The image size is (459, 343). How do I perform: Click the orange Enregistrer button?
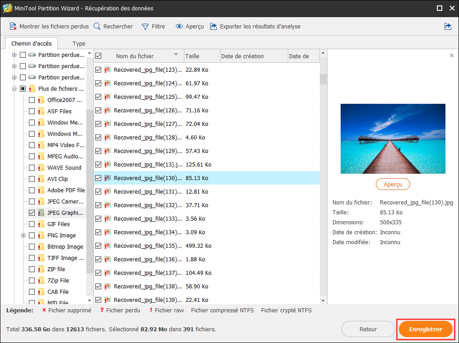point(425,329)
